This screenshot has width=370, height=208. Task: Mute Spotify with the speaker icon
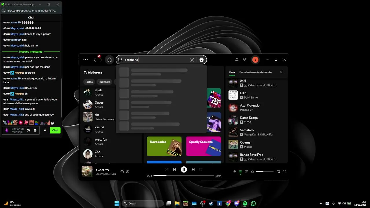pos(252,172)
